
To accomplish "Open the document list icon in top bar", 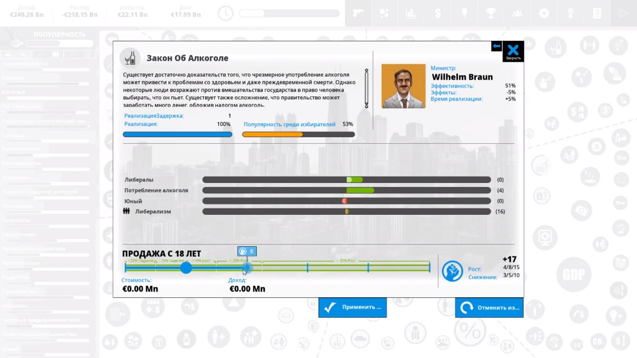I will pos(597,13).
